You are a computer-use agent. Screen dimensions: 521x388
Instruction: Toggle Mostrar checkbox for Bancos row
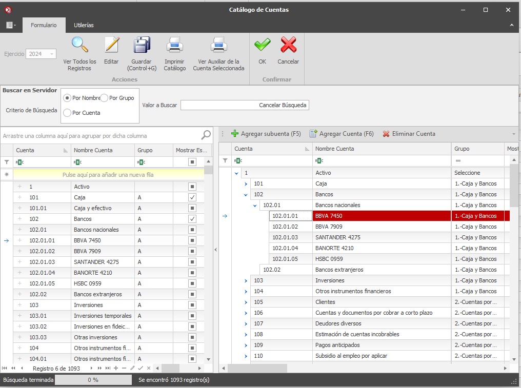click(192, 219)
